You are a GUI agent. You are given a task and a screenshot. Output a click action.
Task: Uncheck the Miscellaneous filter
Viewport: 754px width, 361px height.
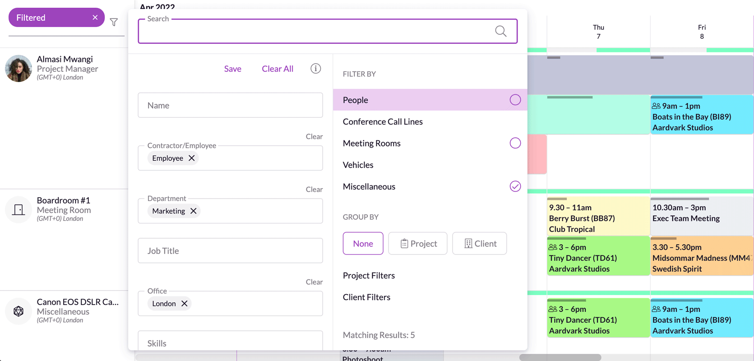[x=515, y=186]
